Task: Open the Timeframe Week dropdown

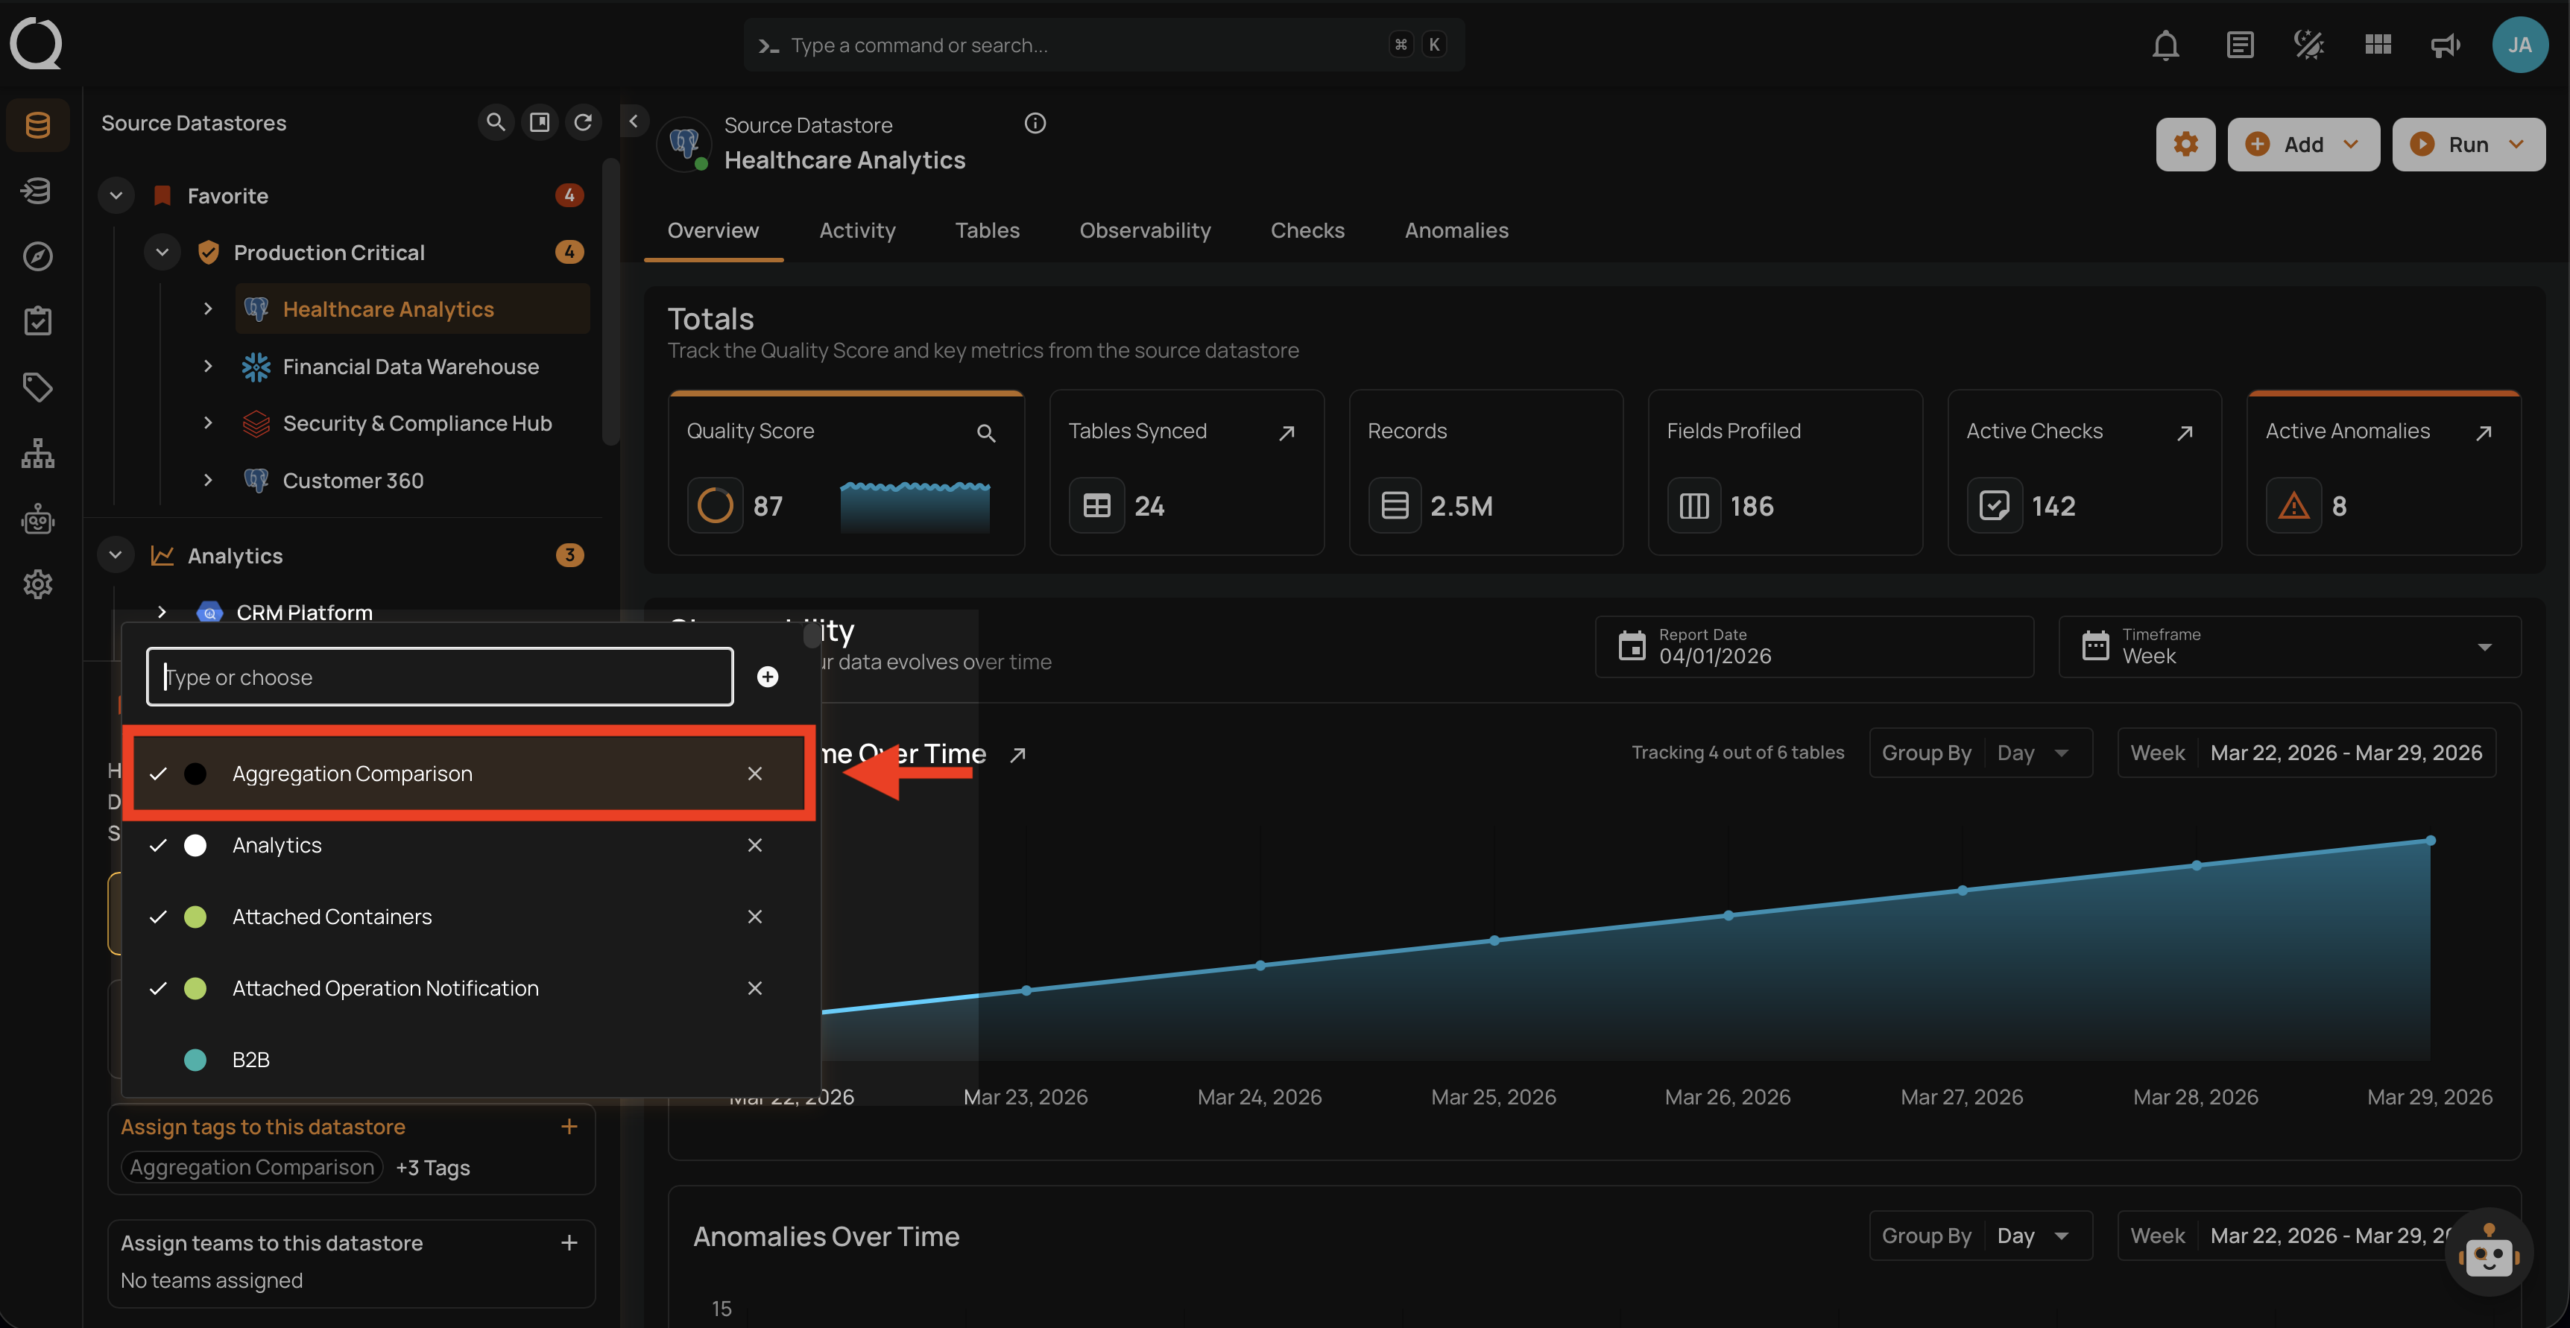Action: [x=2289, y=647]
